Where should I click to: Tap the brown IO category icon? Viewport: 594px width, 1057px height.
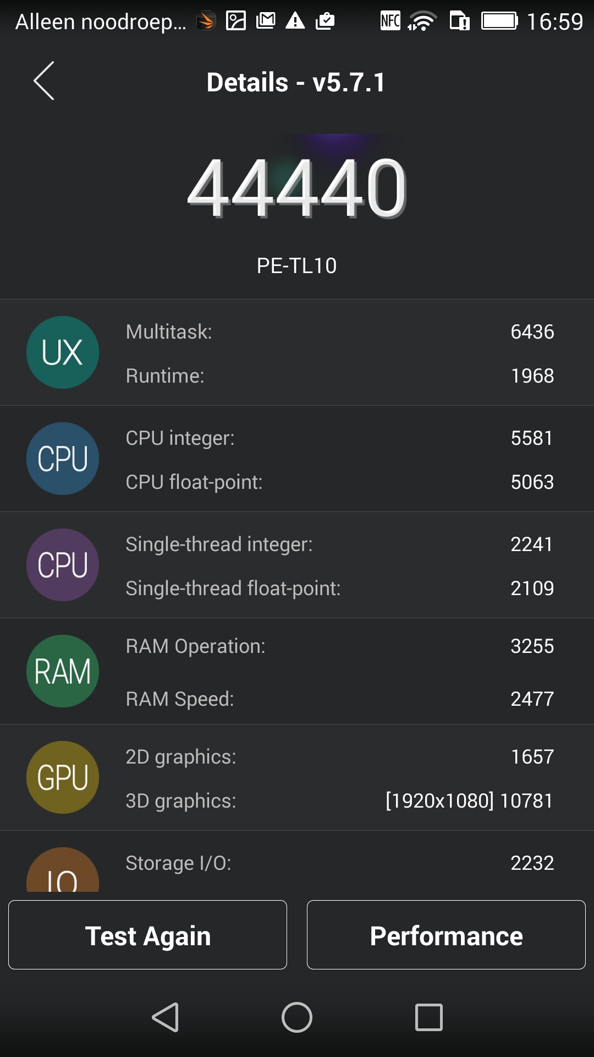pos(63,870)
